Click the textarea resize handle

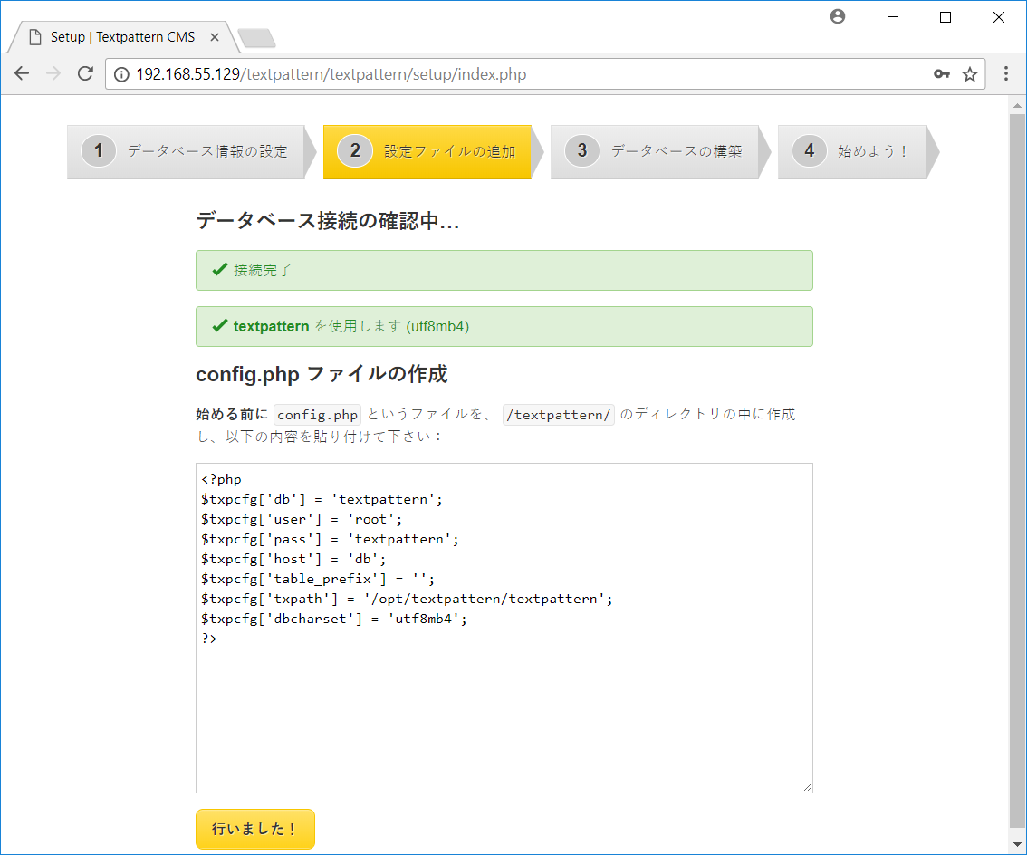[807, 786]
